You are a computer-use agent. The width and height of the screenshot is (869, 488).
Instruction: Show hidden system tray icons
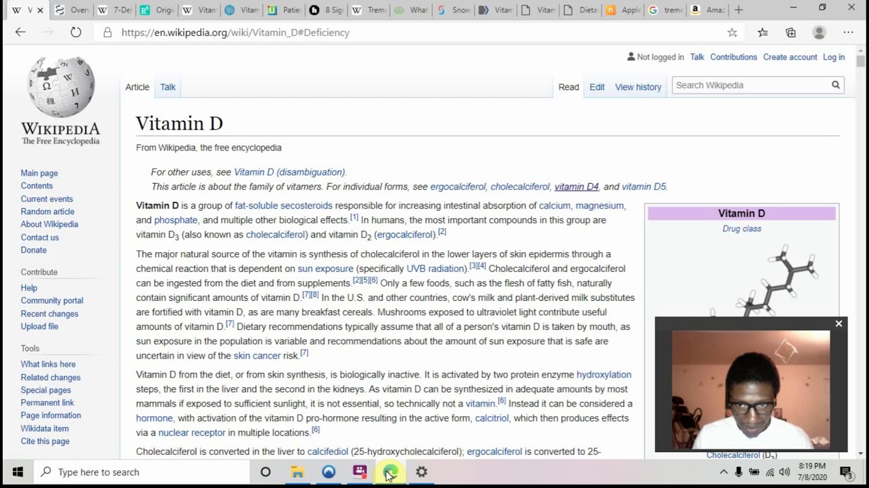(724, 472)
